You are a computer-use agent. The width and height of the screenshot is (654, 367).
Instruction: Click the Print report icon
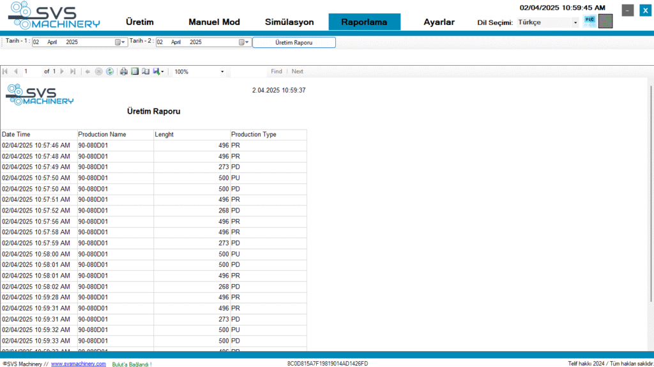coord(124,71)
